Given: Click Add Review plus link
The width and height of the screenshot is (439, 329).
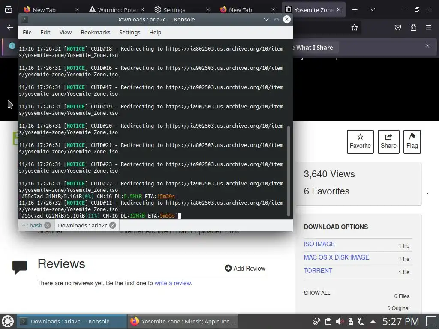Looking at the screenshot, I should pos(245,268).
